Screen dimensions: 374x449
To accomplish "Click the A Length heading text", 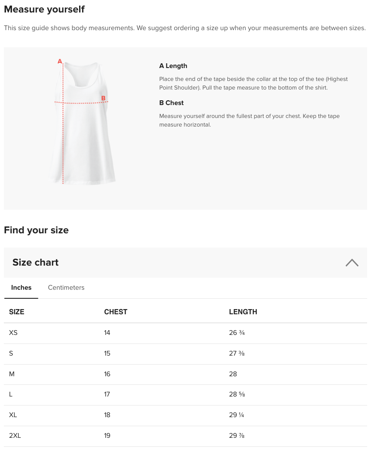I will pyautogui.click(x=173, y=66).
